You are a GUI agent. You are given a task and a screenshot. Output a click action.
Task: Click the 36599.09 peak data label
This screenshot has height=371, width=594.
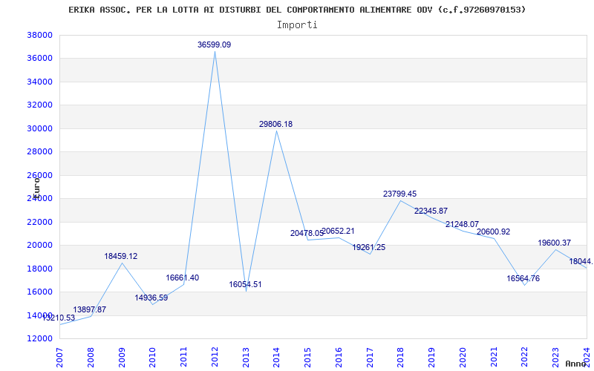coord(214,45)
